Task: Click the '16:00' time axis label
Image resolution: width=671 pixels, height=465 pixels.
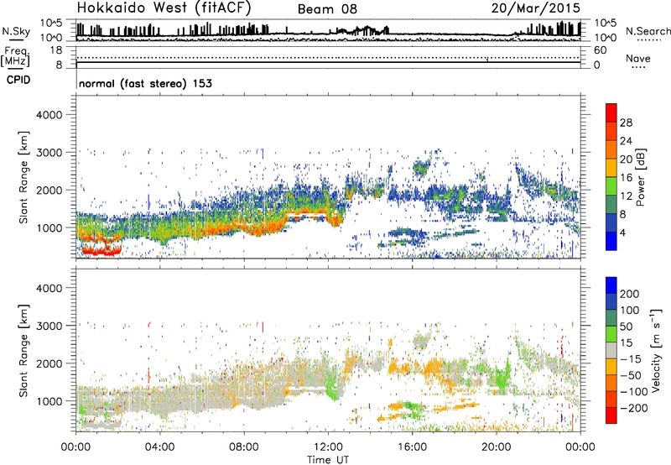Action: coord(412,447)
